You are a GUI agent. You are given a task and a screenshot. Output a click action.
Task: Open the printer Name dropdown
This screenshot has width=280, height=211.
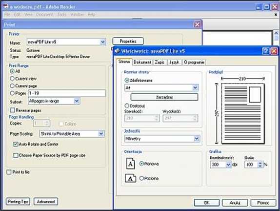point(103,42)
